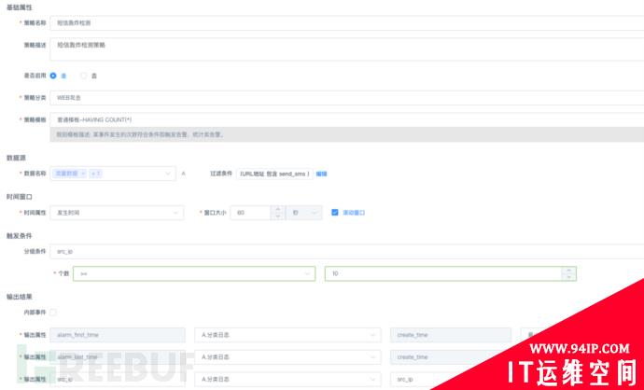Decrease the 个数 threshold value of 10
This screenshot has height=390, width=644.
pyautogui.click(x=568, y=277)
